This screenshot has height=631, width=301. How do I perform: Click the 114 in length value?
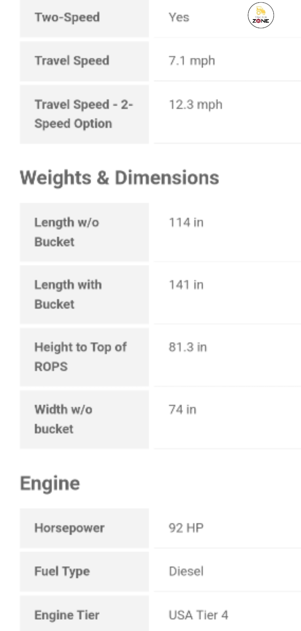pos(186,223)
